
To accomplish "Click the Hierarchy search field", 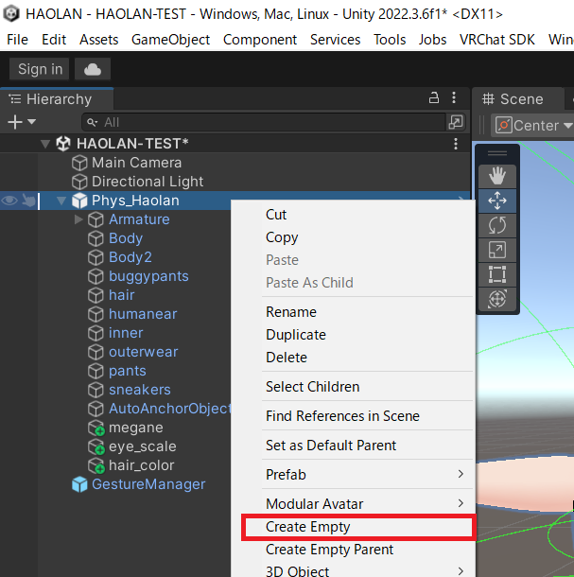I will point(264,122).
